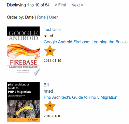Order the list by User
This screenshot has width=129, height=124.
coord(53,17)
